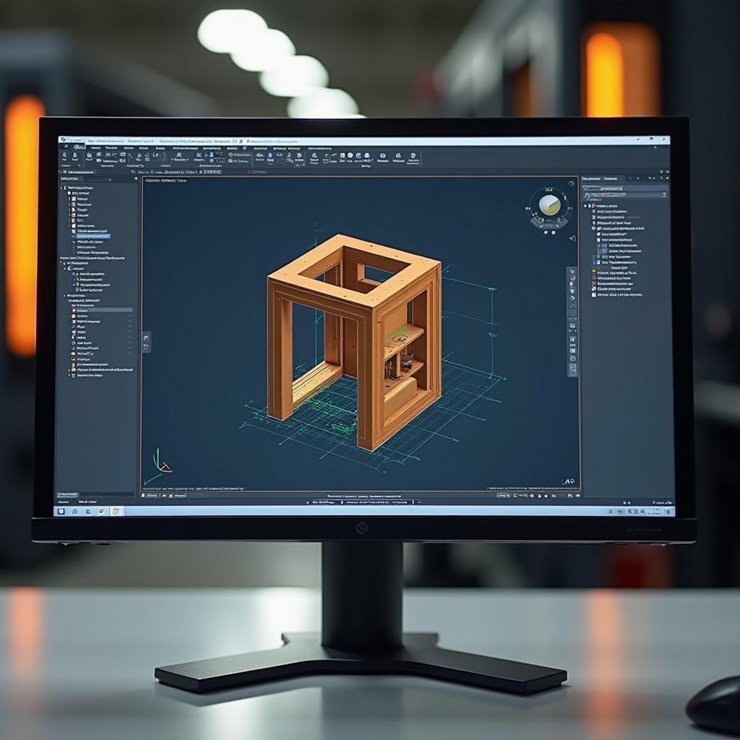Click the arrow icon below the view cube
Screen dimensions: 740x740
(573, 238)
